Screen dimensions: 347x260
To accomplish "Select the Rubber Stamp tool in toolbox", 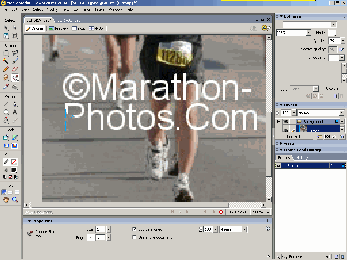I will 15,78.
